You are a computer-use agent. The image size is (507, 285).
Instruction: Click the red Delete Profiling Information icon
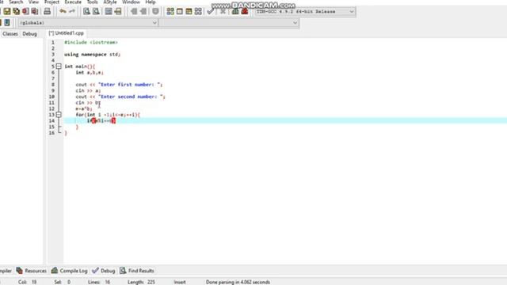[245, 12]
